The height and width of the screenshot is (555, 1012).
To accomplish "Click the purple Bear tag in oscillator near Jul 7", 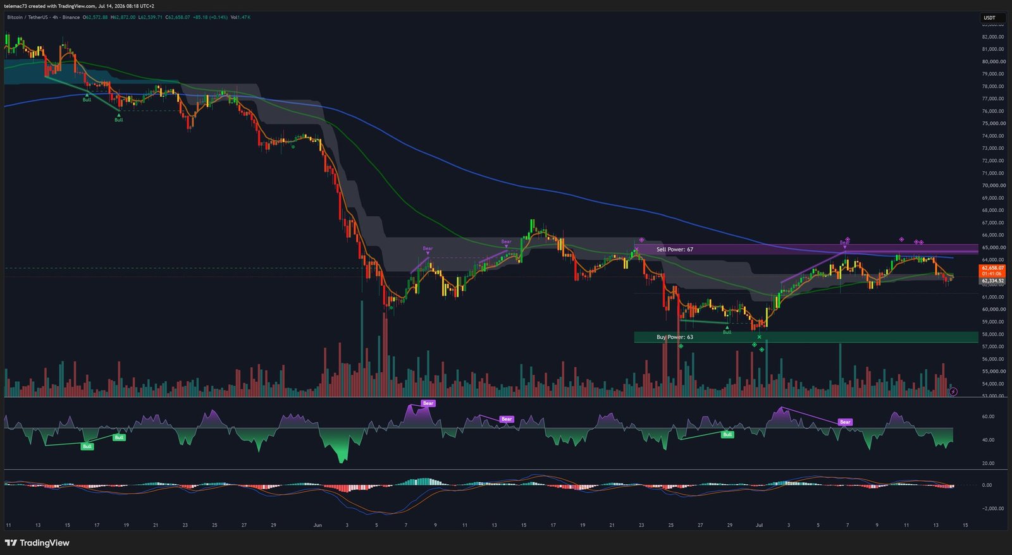I will pyautogui.click(x=845, y=422).
